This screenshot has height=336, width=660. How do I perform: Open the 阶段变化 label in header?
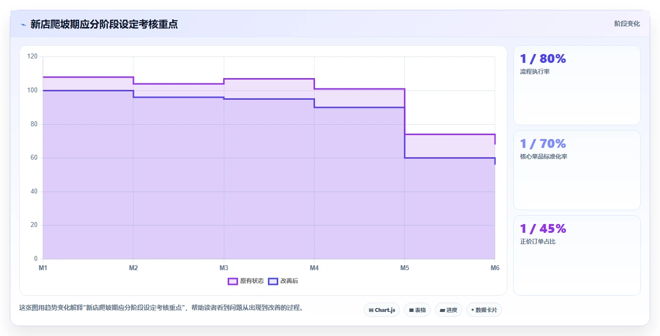627,24
